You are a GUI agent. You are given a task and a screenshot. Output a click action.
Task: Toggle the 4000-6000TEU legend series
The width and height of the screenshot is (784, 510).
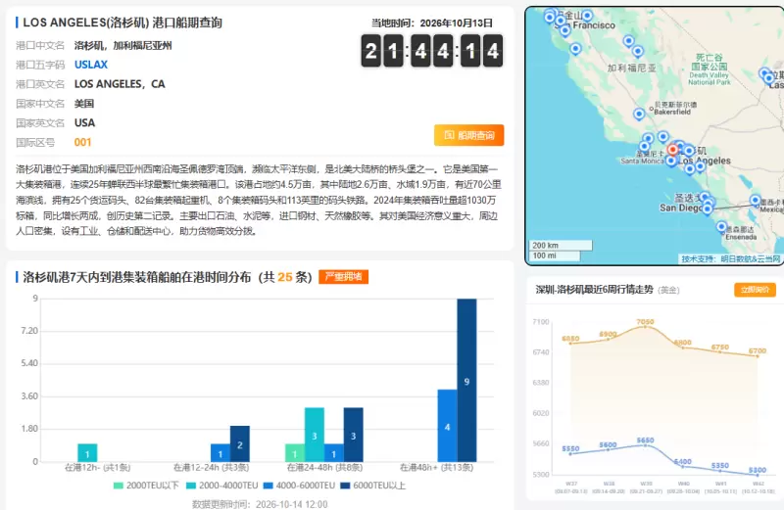pyautogui.click(x=300, y=486)
